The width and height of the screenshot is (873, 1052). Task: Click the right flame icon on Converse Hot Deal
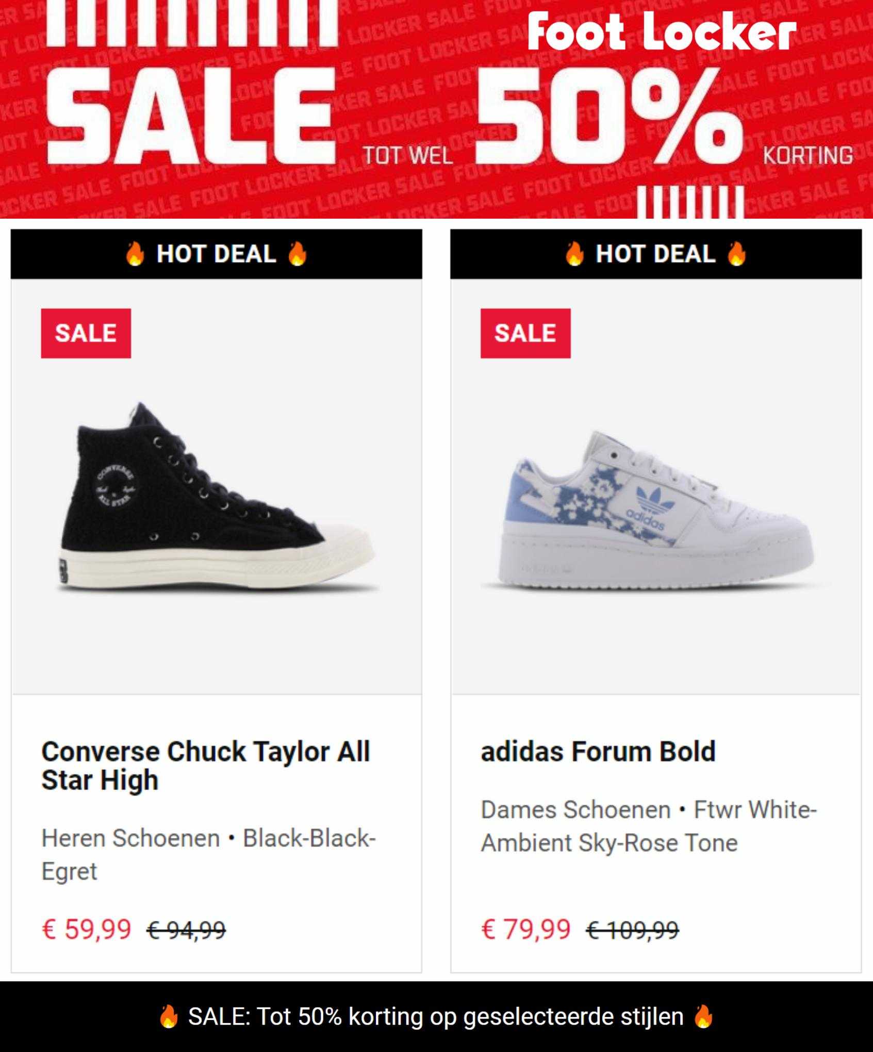[298, 254]
